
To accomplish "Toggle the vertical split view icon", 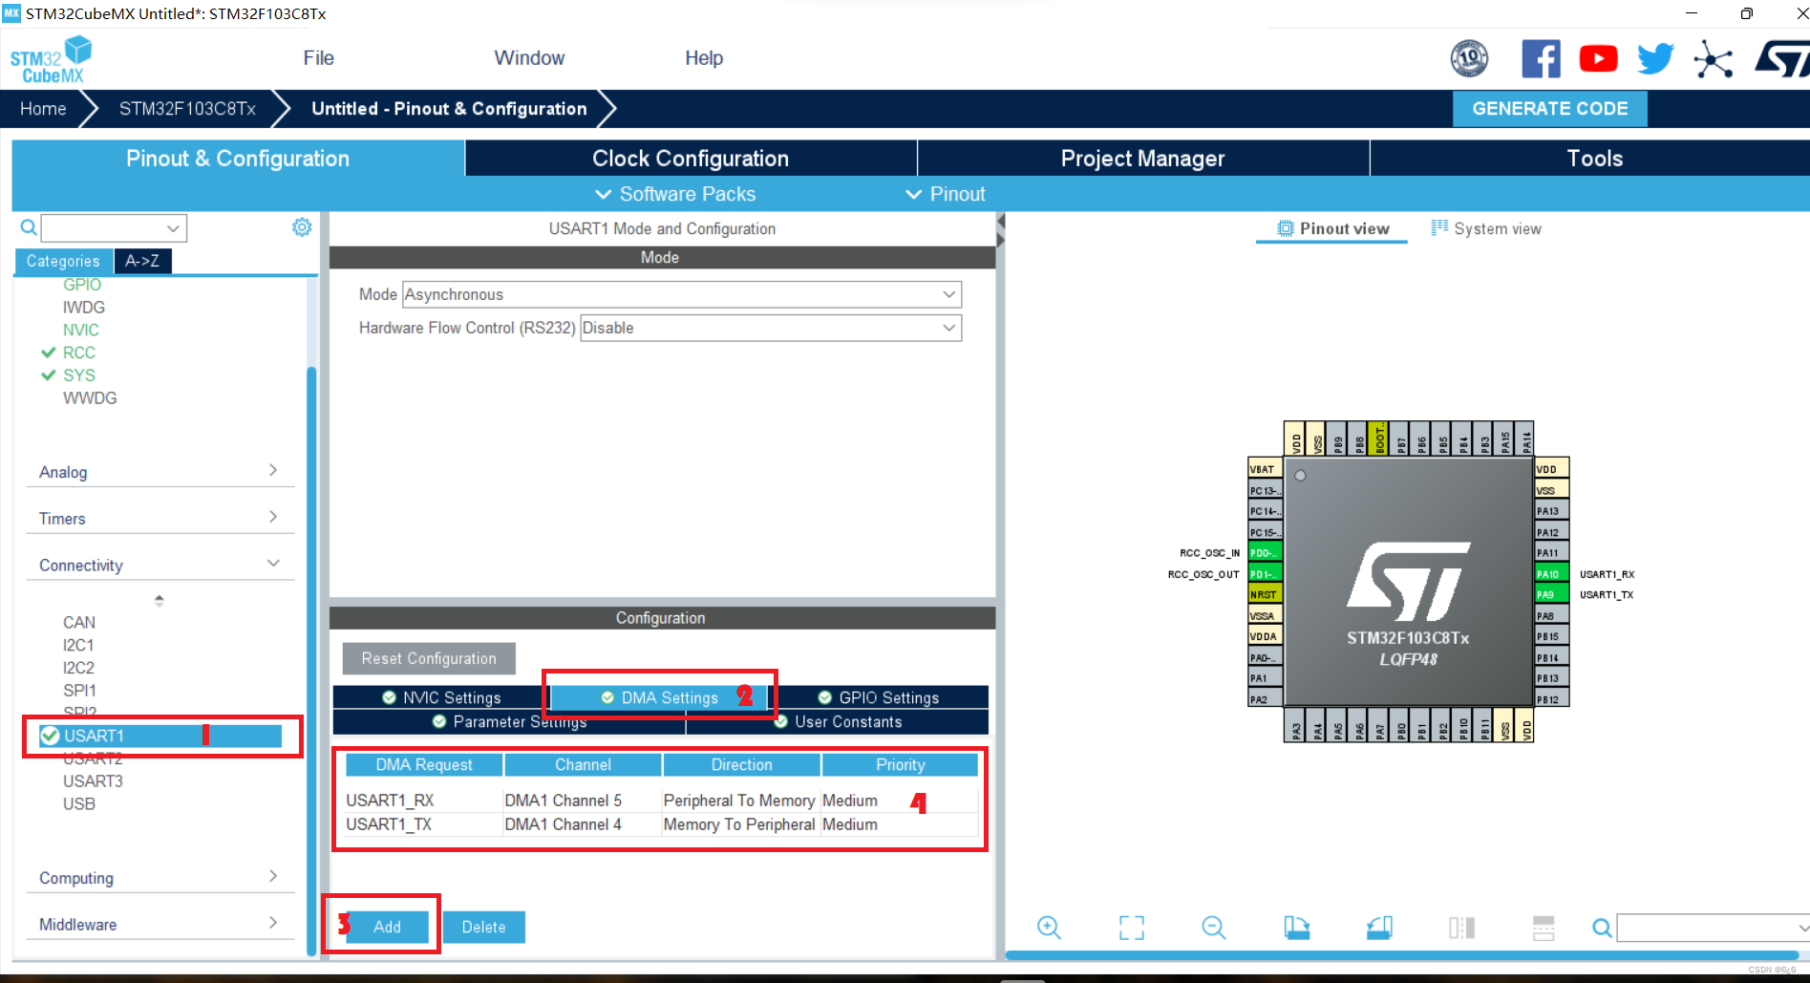I will 1461,928.
